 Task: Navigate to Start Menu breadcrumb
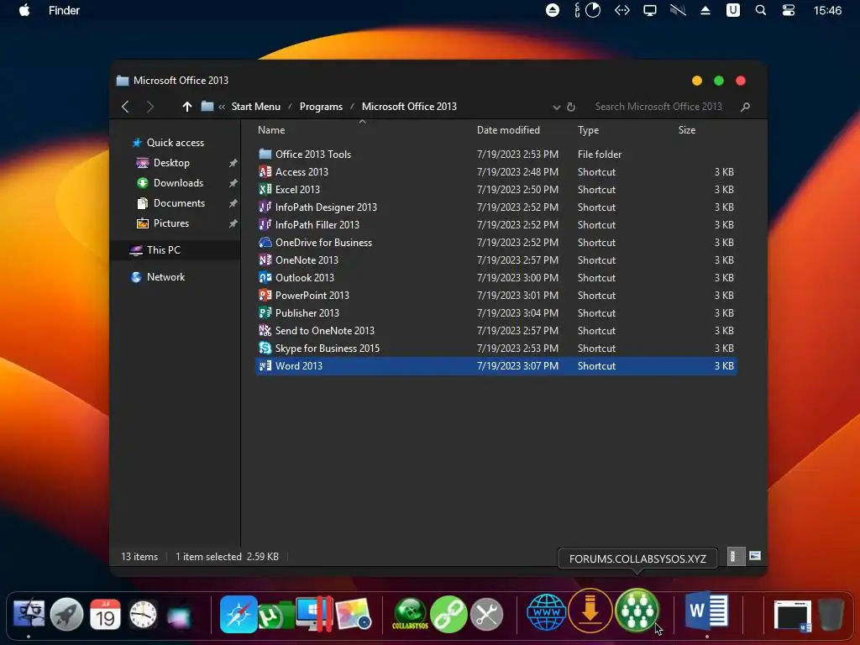click(x=255, y=107)
